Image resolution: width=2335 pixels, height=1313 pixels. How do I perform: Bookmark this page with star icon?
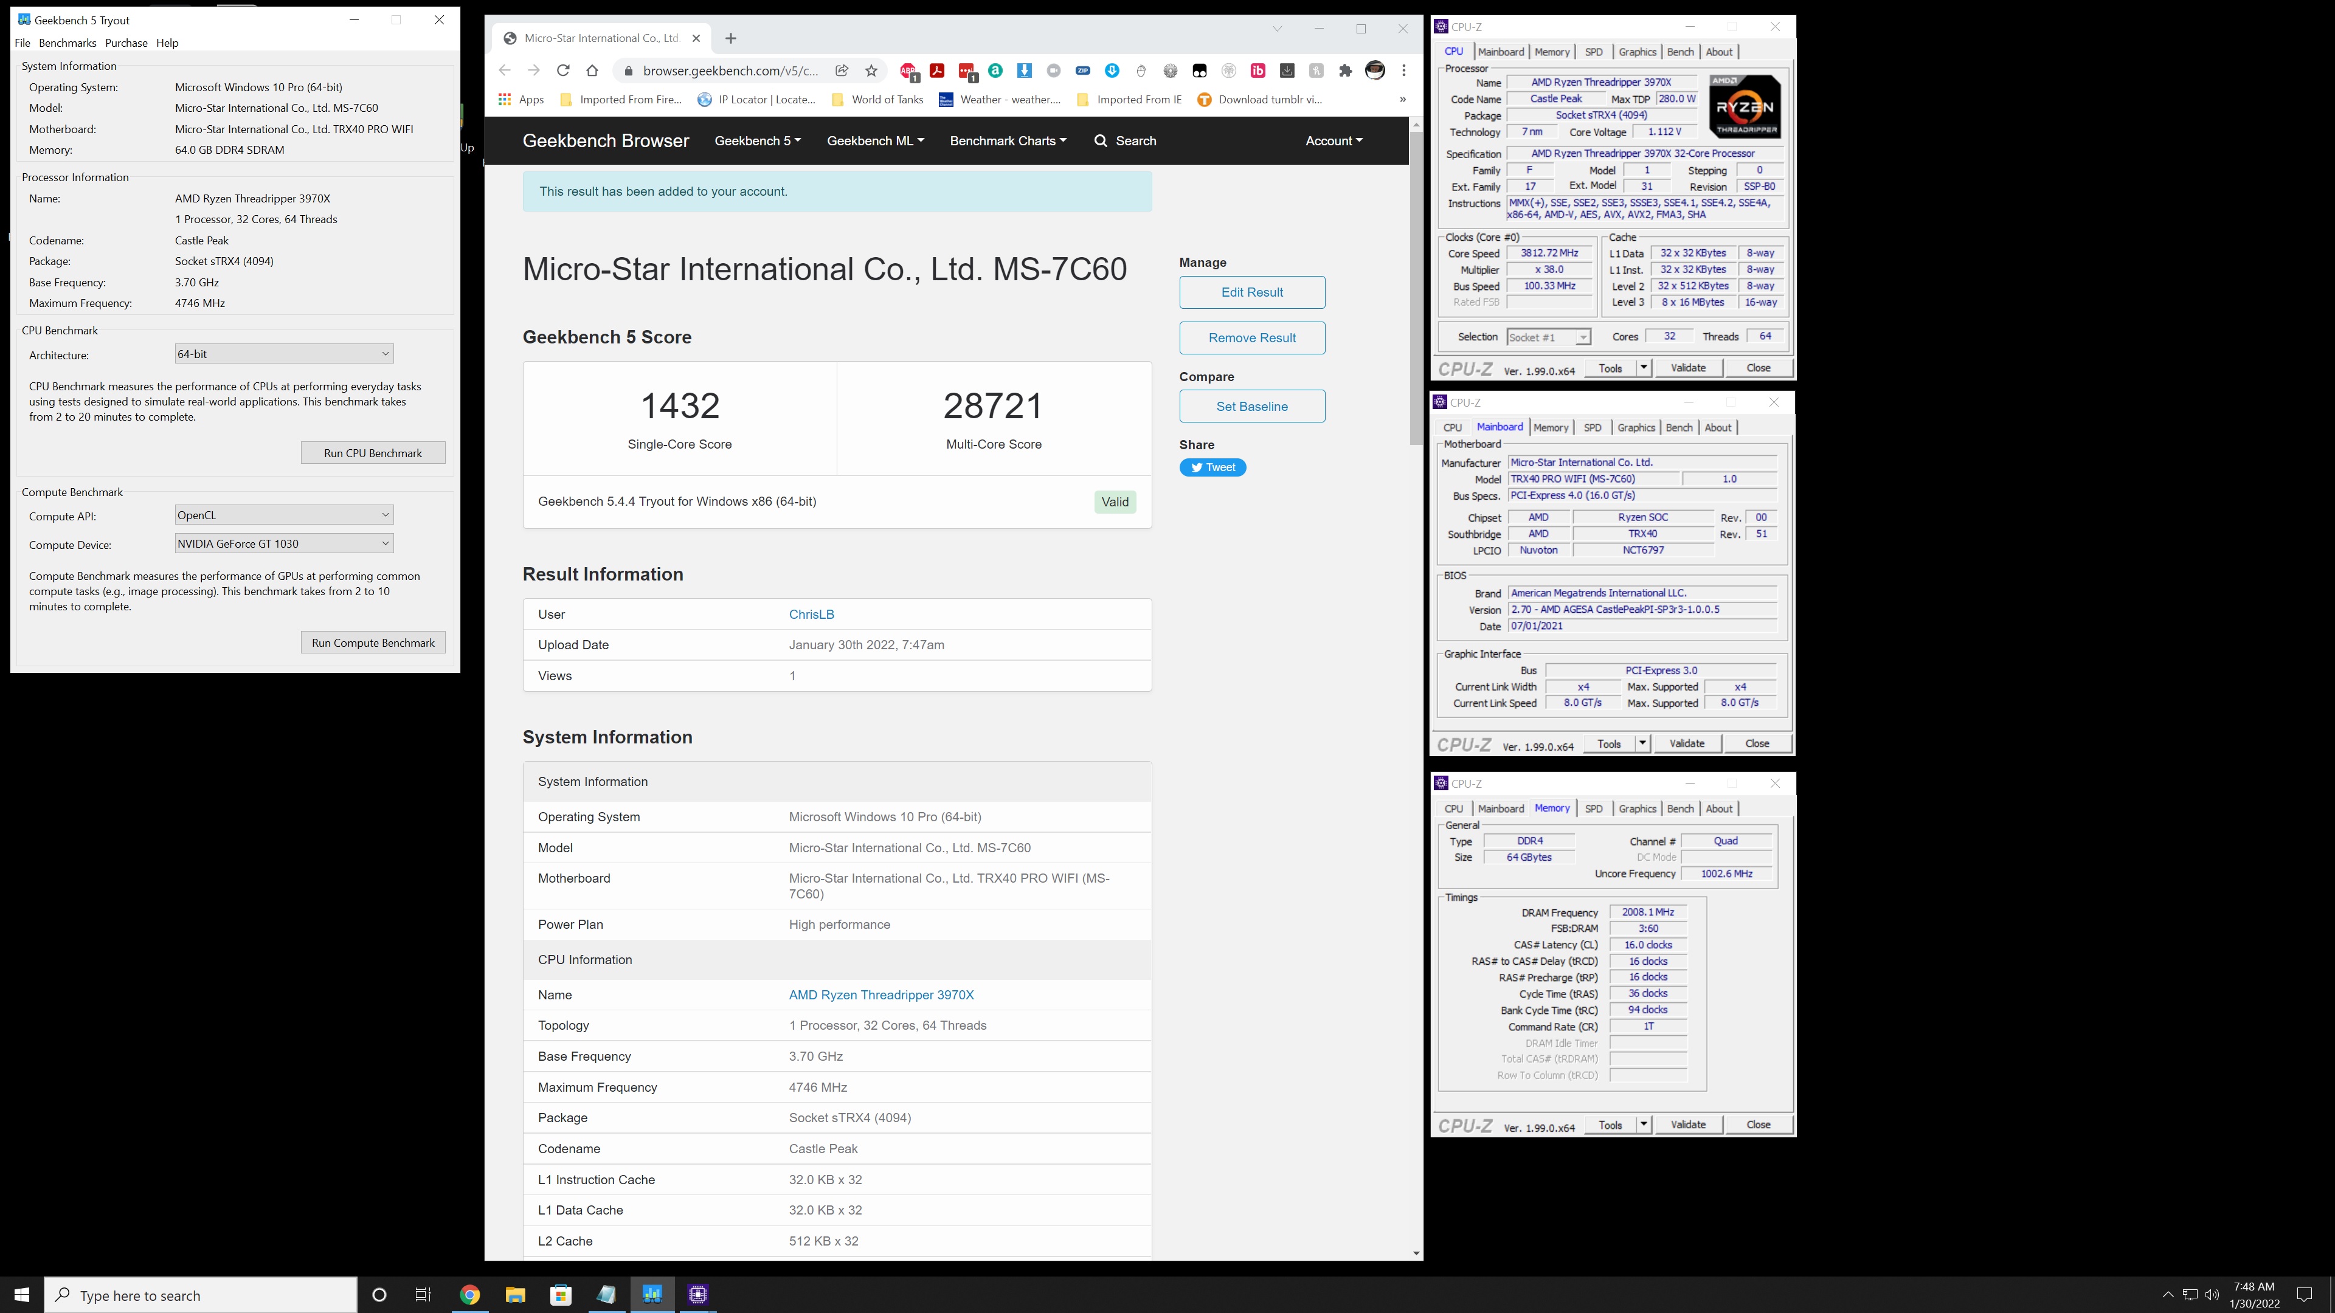point(871,71)
